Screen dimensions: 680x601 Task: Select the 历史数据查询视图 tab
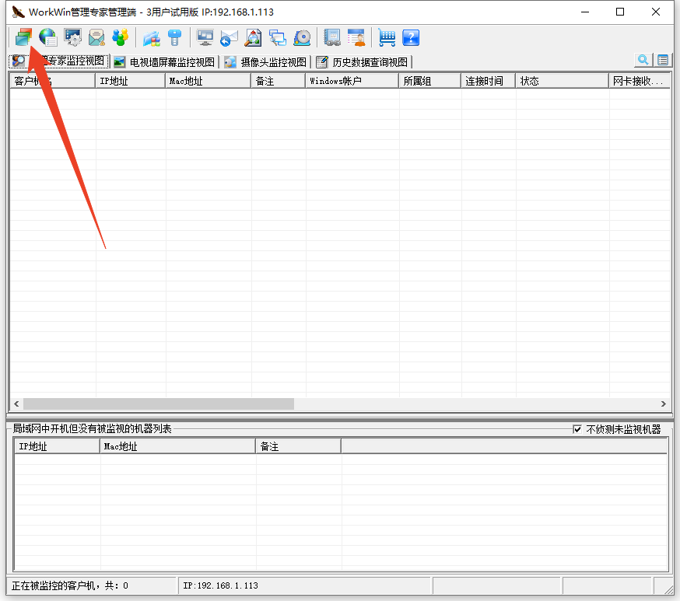click(363, 62)
